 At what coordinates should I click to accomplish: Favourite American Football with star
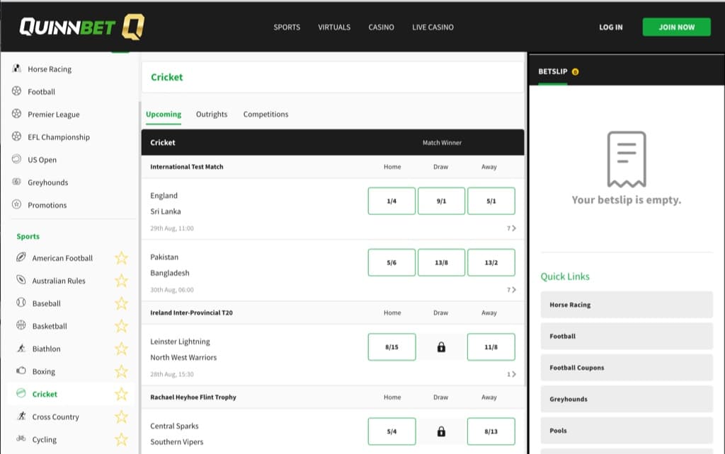[x=121, y=257]
